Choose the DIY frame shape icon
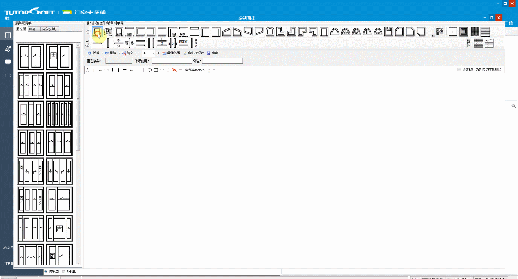 (x=108, y=32)
